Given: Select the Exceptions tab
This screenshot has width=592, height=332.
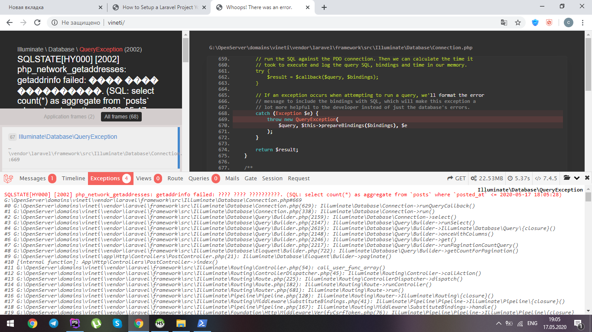Looking at the screenshot, I should point(111,178).
